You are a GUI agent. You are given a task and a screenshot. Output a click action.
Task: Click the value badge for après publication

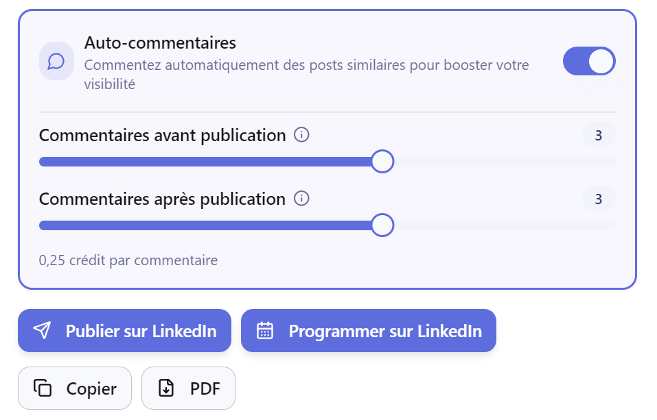(599, 199)
